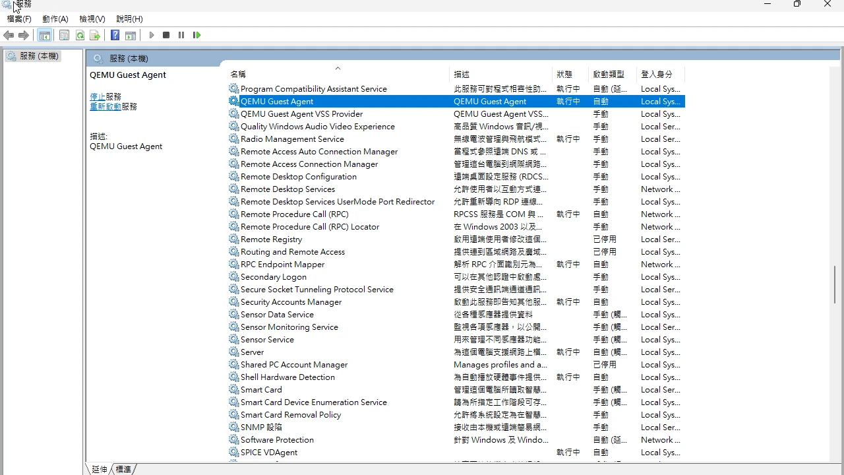Open the Properties toolbar icon
The width and height of the screenshot is (844, 475).
(x=64, y=35)
